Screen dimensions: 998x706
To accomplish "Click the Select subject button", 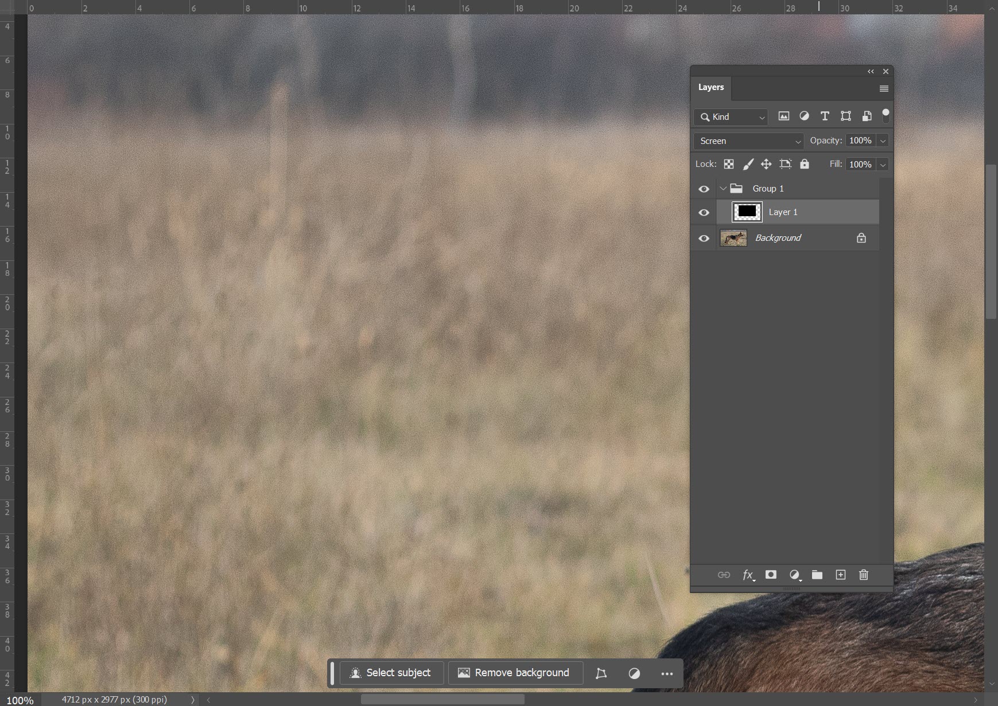I will pyautogui.click(x=391, y=673).
